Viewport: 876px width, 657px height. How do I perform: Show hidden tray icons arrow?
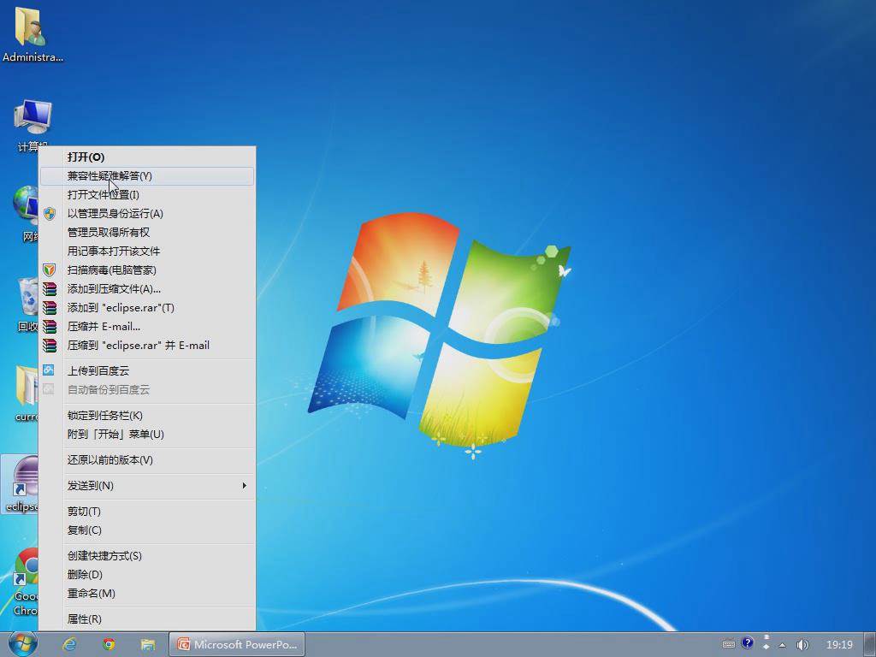click(783, 645)
